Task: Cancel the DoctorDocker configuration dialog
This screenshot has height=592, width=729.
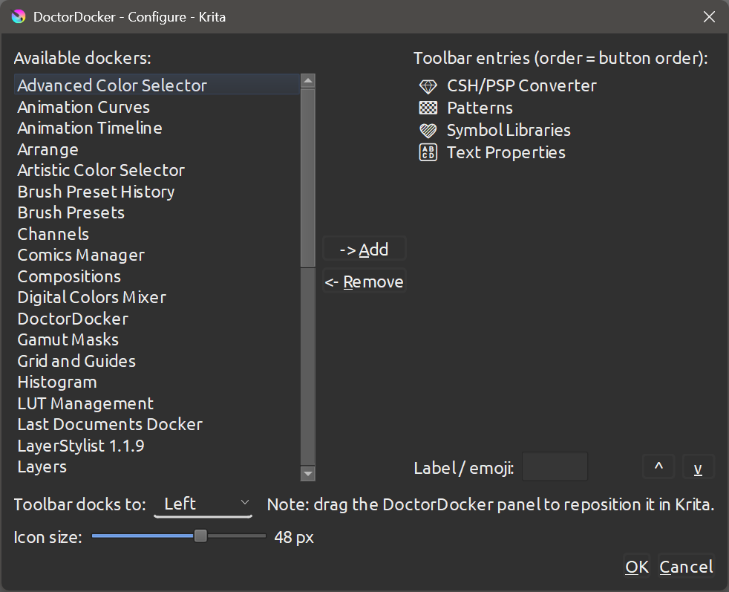Action: [687, 567]
